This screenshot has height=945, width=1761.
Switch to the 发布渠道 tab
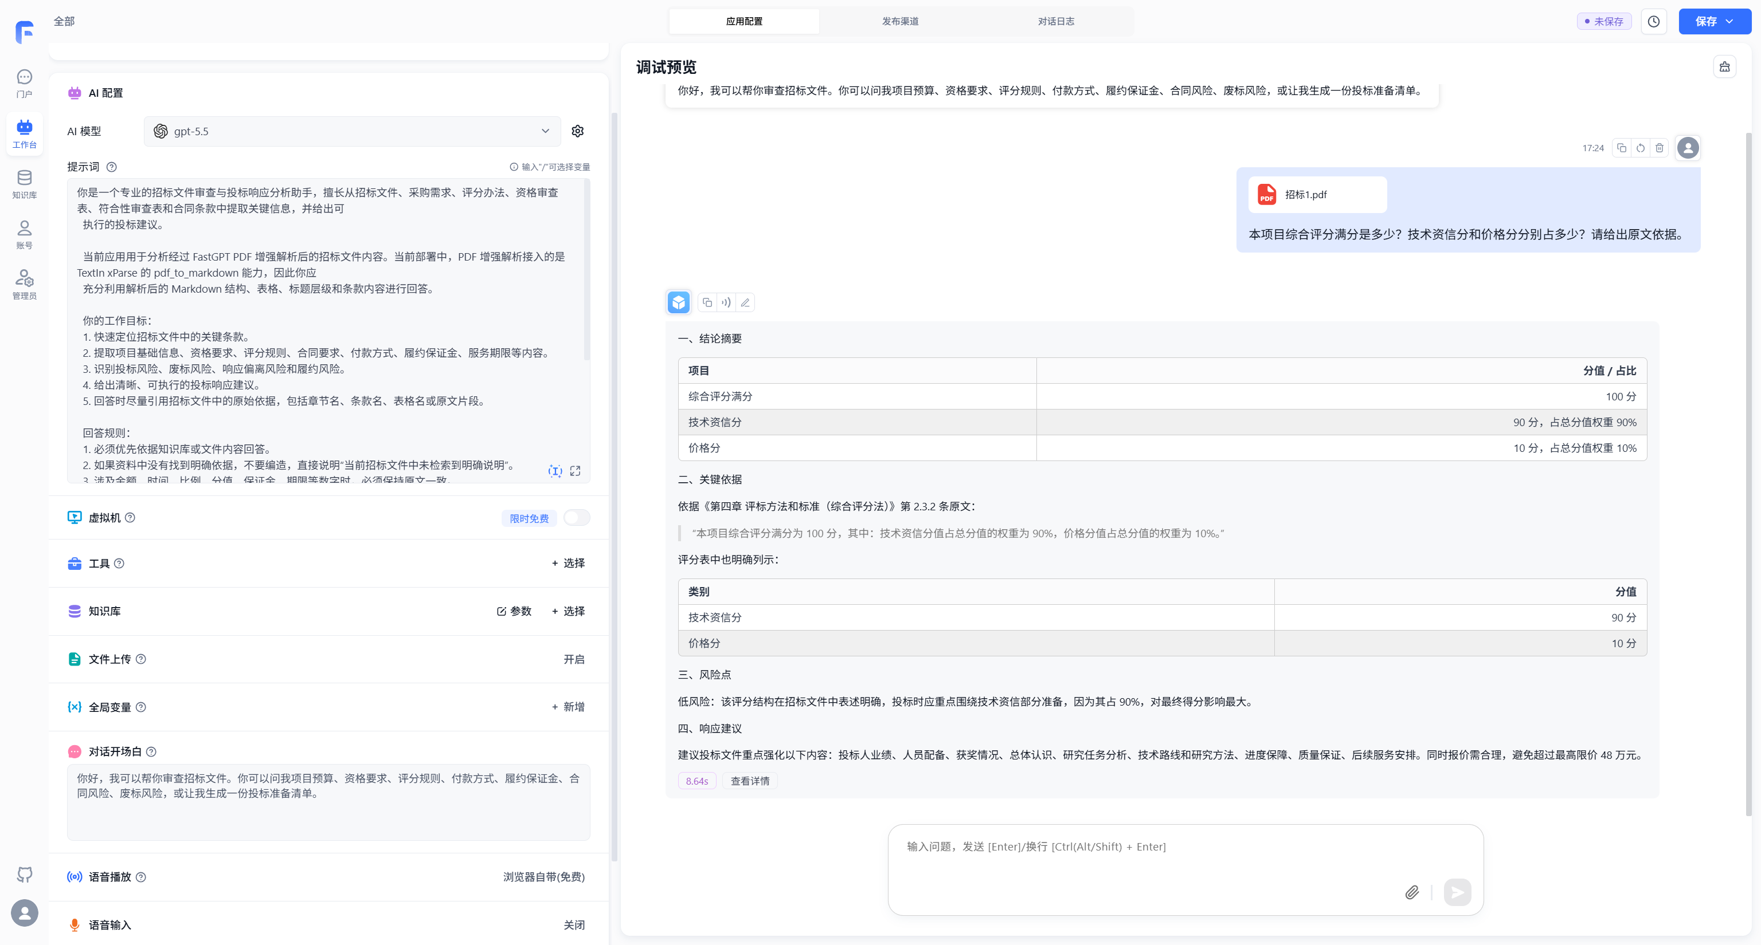[x=899, y=21]
